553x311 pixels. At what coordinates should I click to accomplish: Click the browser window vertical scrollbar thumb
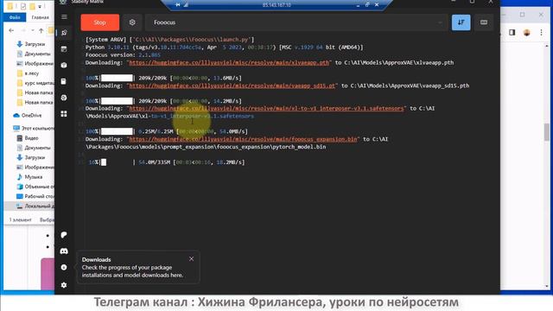pos(547,132)
